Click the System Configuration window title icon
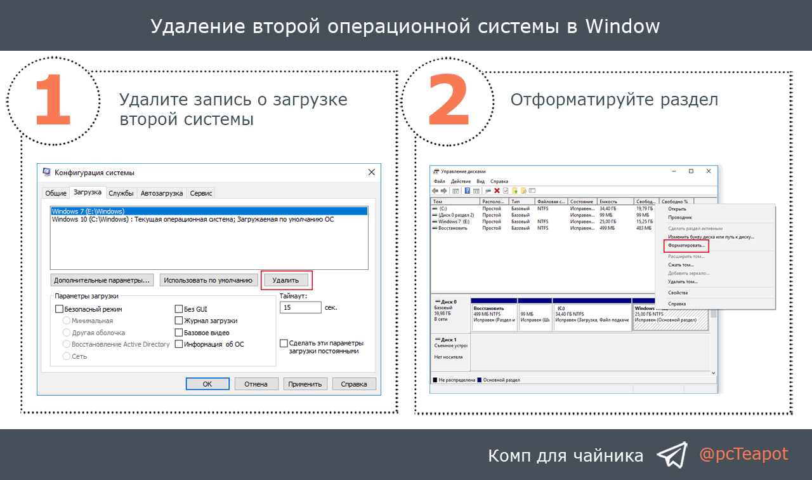The width and height of the screenshot is (812, 480). 46,172
